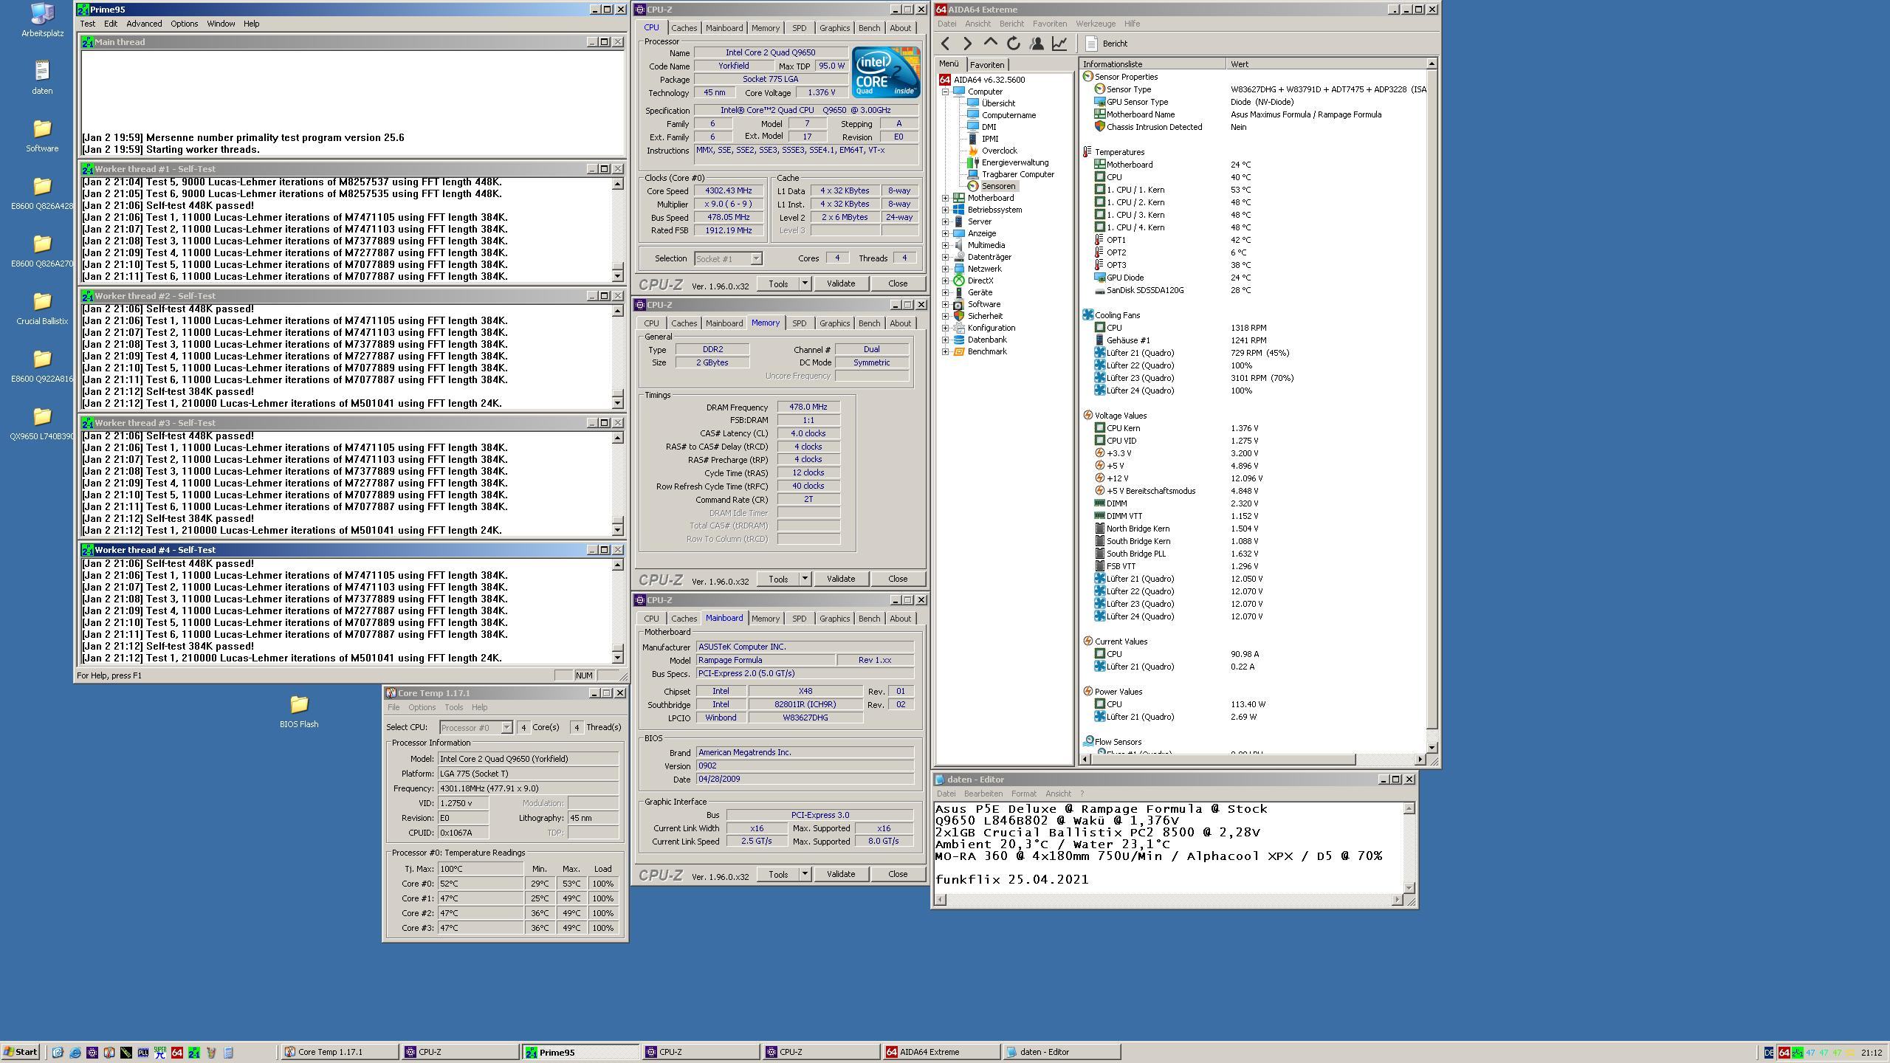Screen dimensions: 1890x1063
Task: Open Advanced menu in Prime95
Action: pos(144,24)
